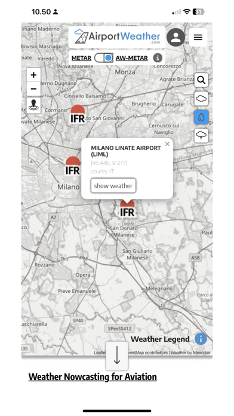The width and height of the screenshot is (234, 416).
Task: Zoom in the map with plus button
Action: 33,75
